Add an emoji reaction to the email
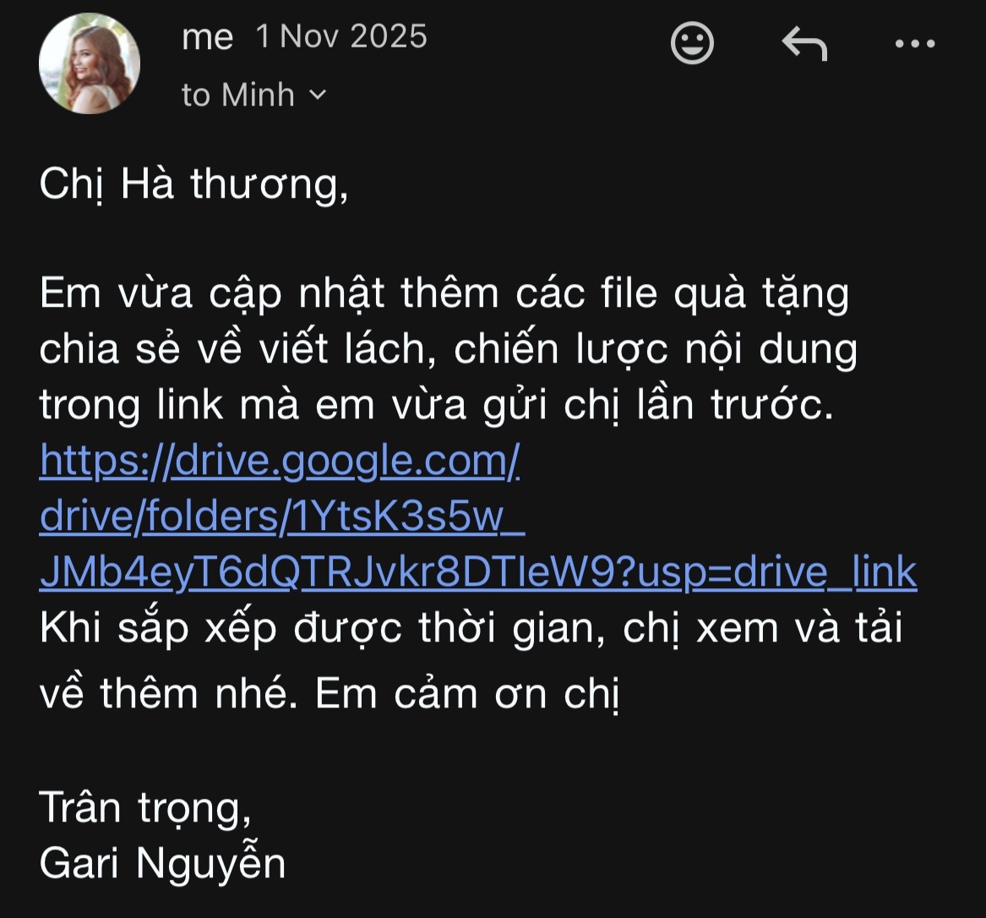This screenshot has height=918, width=986. (x=692, y=43)
